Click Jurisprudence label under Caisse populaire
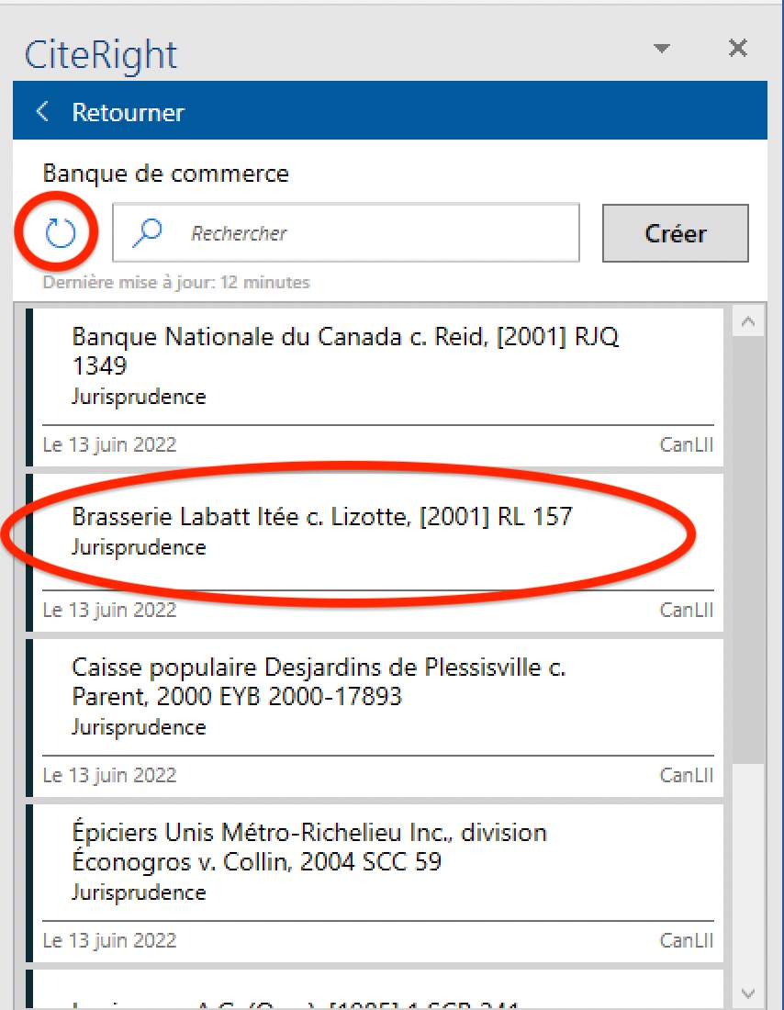Screen dimensions: 784x1010 point(140,727)
